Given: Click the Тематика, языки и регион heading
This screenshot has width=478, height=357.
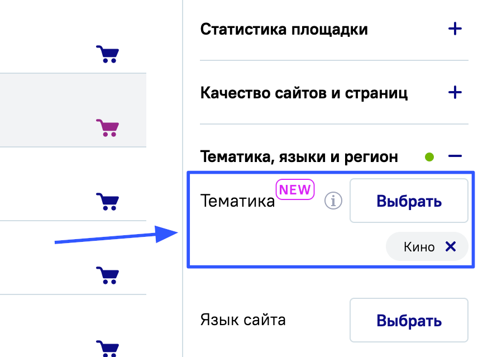Looking at the screenshot, I should 299,157.
